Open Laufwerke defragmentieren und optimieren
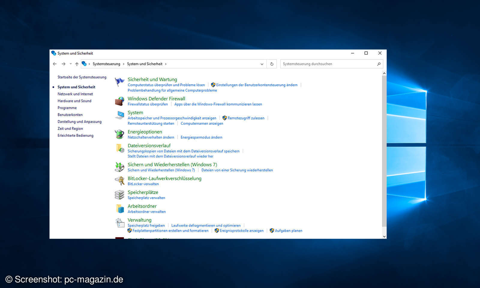 coord(206,225)
